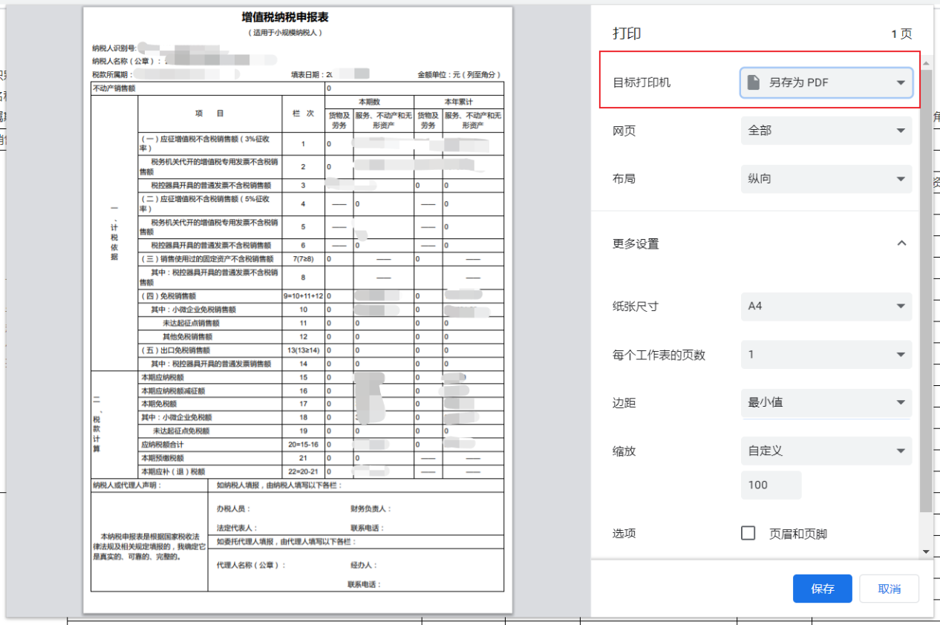Click the 经办人 label in preview
The image size is (940, 625).
click(x=362, y=566)
